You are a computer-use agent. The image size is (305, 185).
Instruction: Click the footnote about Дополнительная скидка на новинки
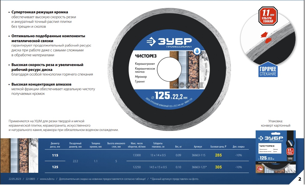tap(102, 179)
